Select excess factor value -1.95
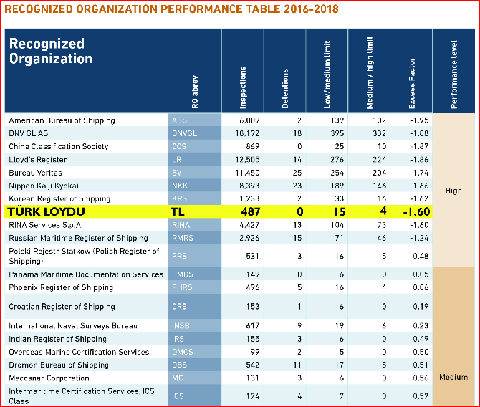This screenshot has width=480, height=407. coord(419,120)
